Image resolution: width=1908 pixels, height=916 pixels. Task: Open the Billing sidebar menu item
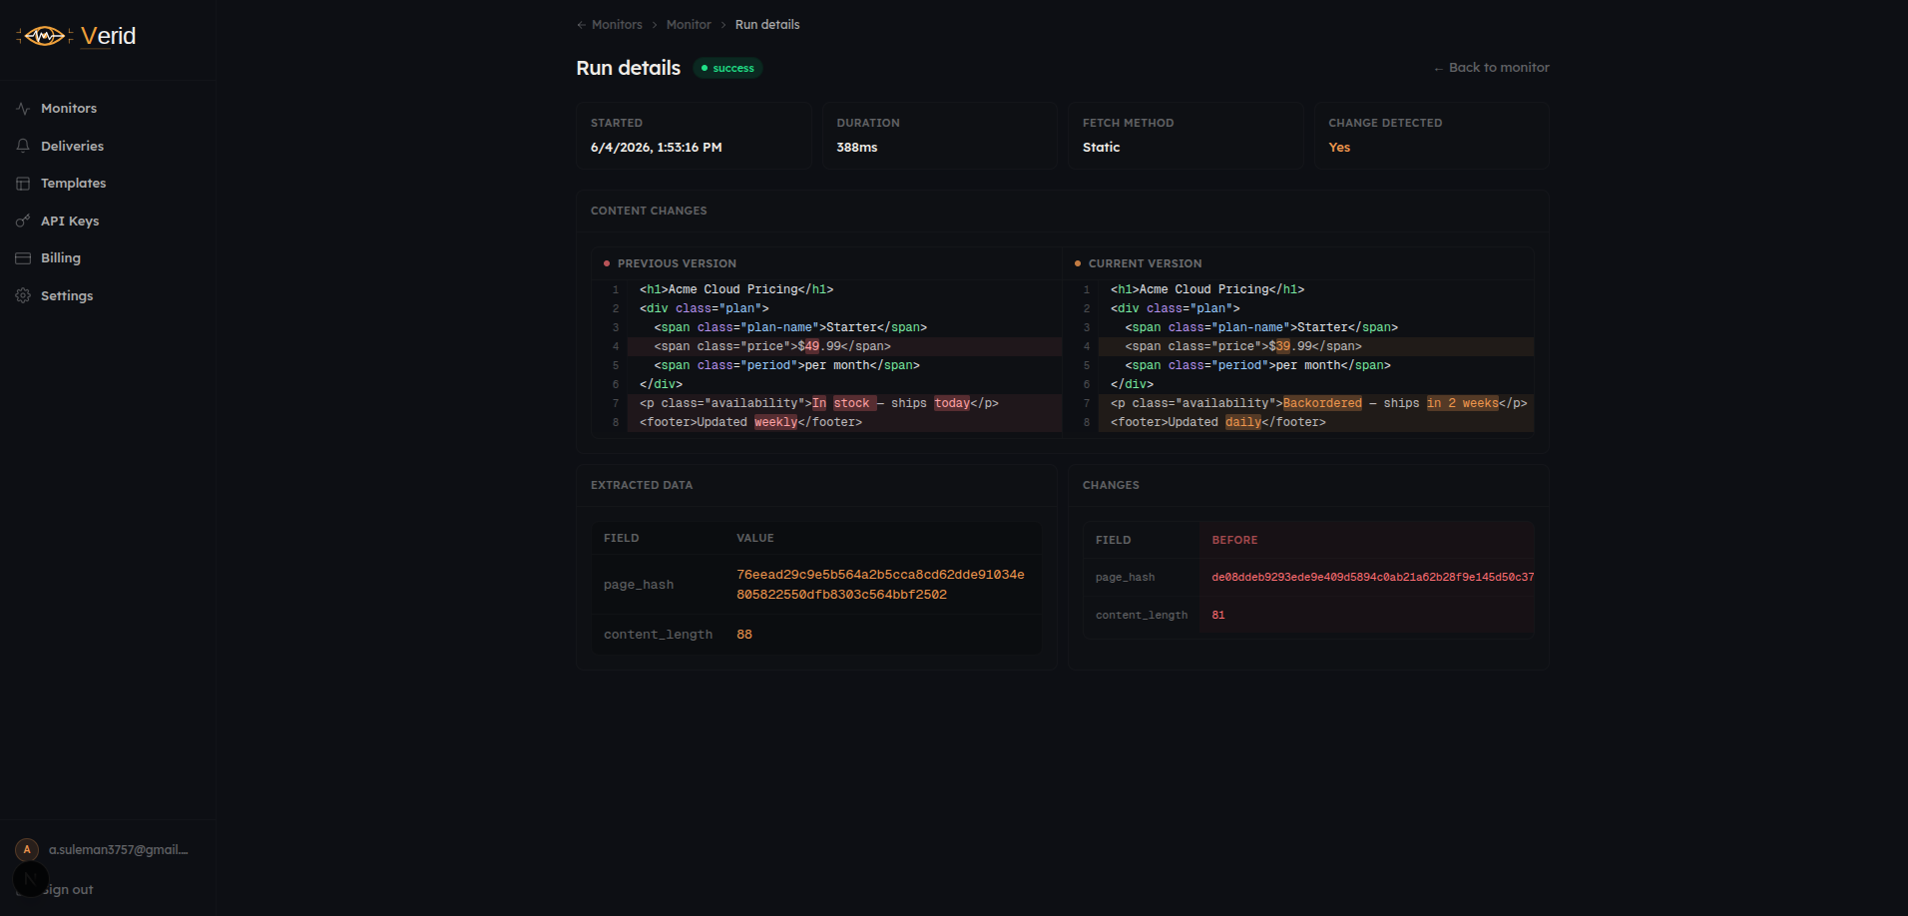(x=108, y=258)
